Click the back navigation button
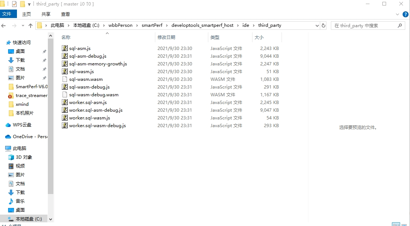410x226 pixels. tap(4, 25)
